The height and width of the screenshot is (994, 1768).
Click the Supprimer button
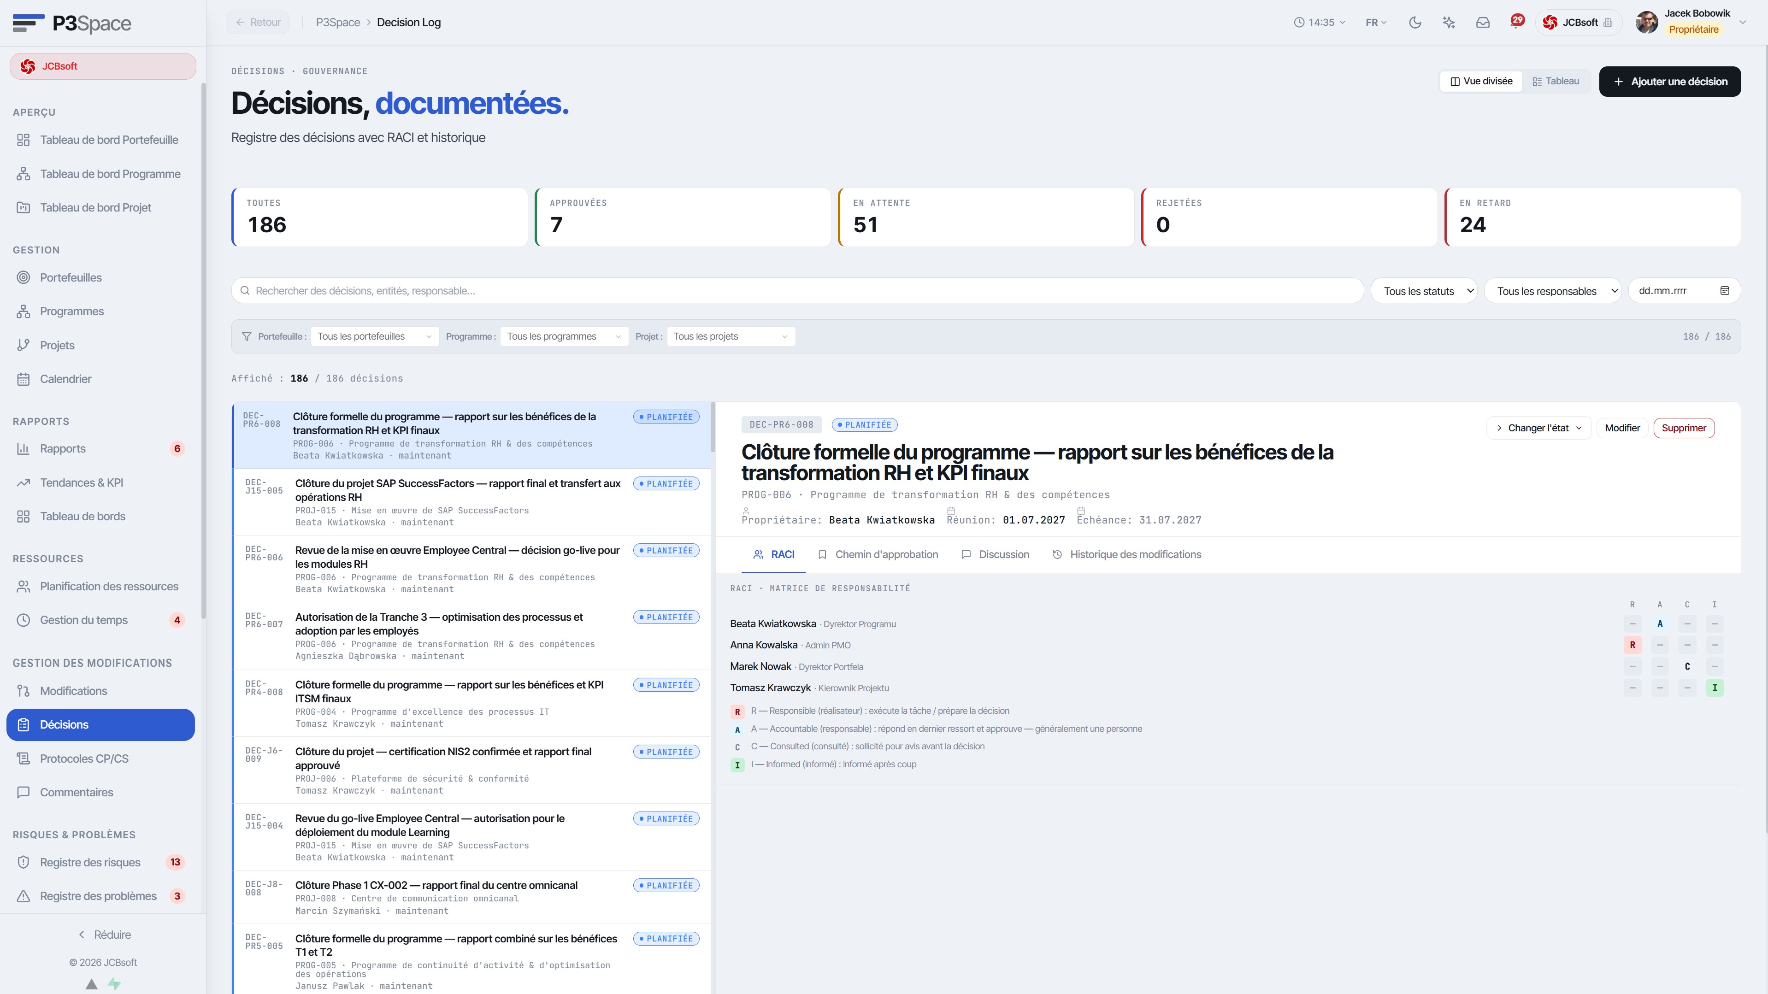pyautogui.click(x=1684, y=428)
